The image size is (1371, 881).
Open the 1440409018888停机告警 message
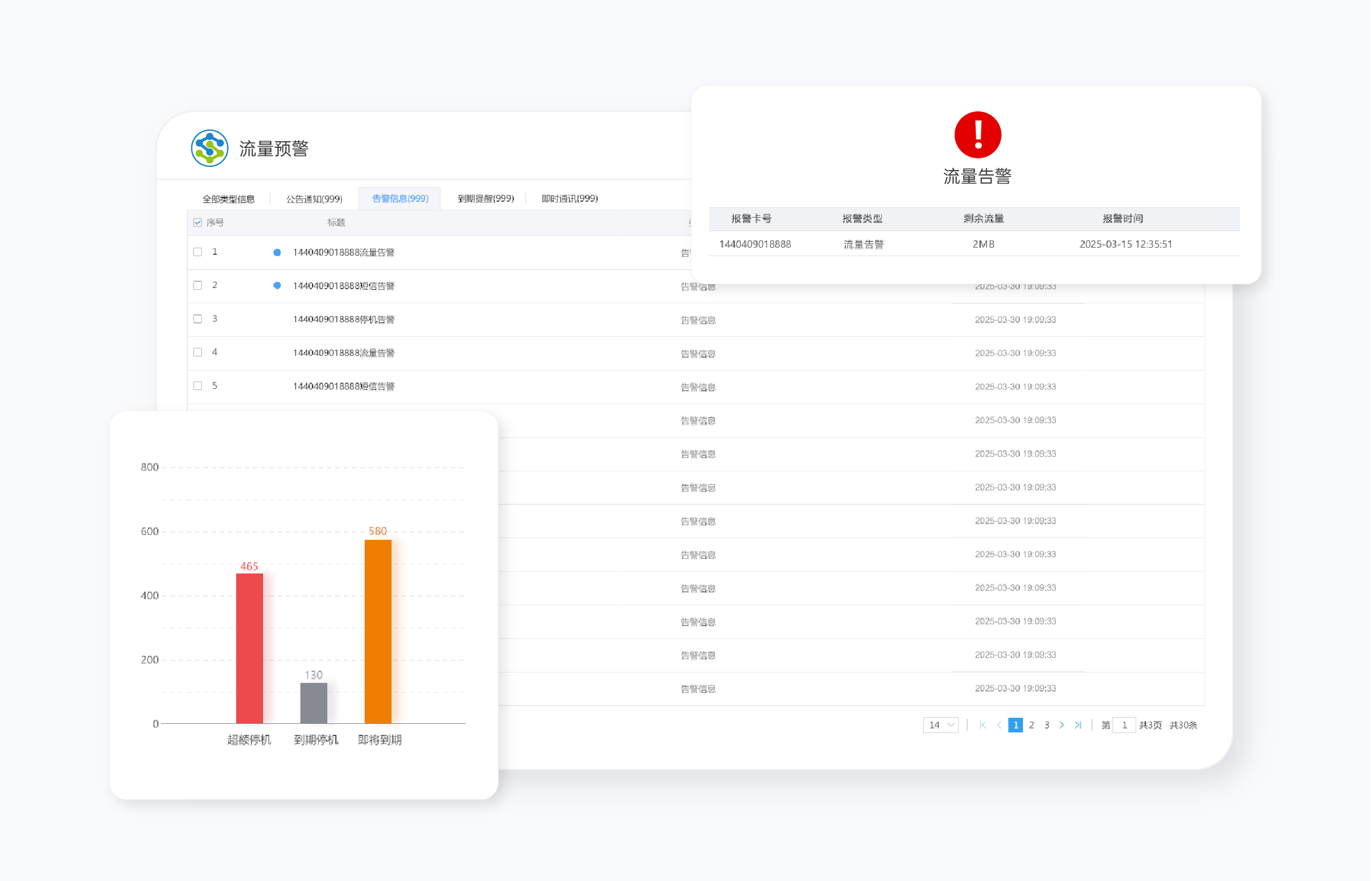(343, 320)
